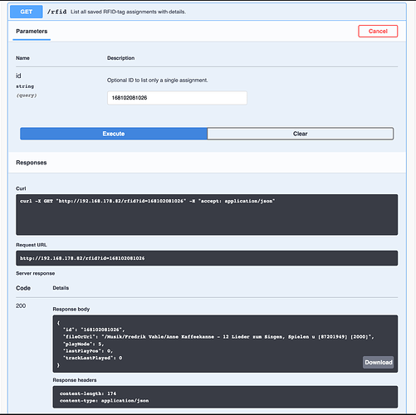This screenshot has height=415, width=416.
Task: Click the Server response label
Action: [x=36, y=273]
